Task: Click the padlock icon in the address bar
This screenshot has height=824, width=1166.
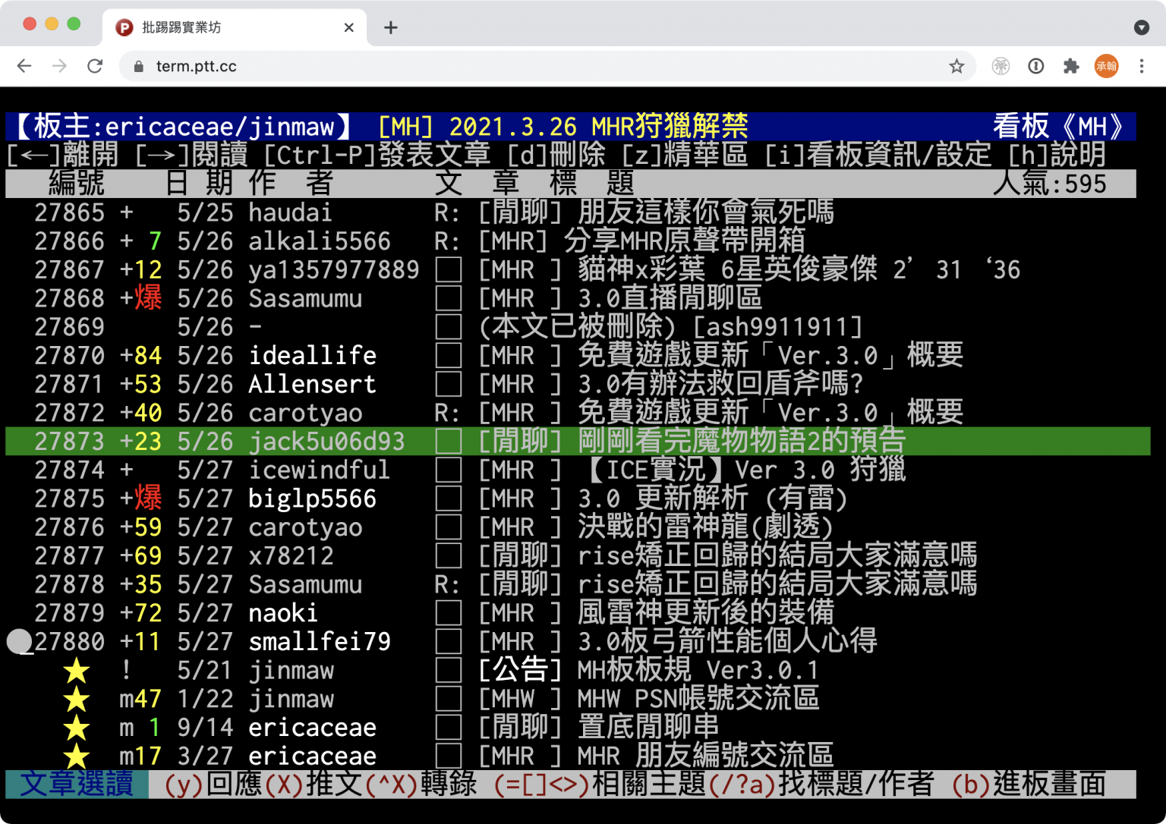Action: (137, 66)
